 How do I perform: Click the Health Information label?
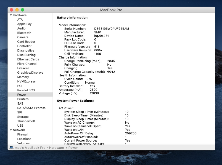(73, 75)
